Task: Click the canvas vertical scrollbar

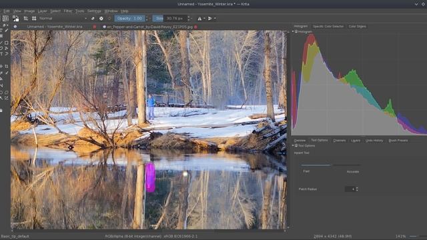Action: 288,129
